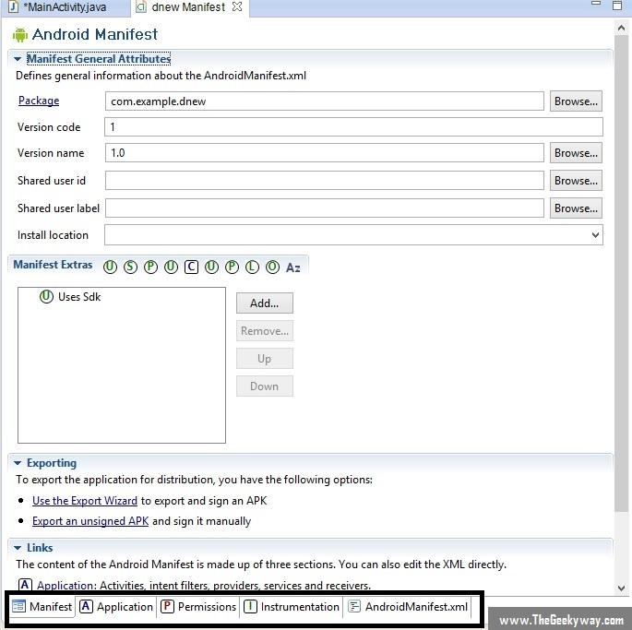
Task: Collapse the Exporting section
Action: tap(18, 463)
